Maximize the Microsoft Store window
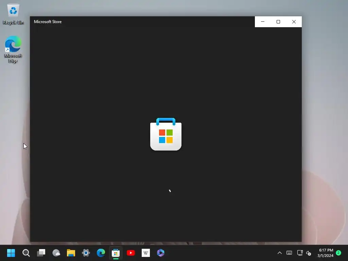The height and width of the screenshot is (261, 348). tap(278, 22)
